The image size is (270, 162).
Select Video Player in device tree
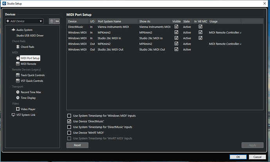28,109
